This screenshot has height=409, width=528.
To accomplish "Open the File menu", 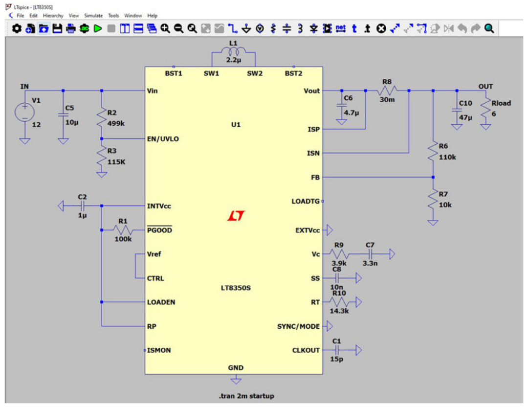I will pyautogui.click(x=21, y=16).
